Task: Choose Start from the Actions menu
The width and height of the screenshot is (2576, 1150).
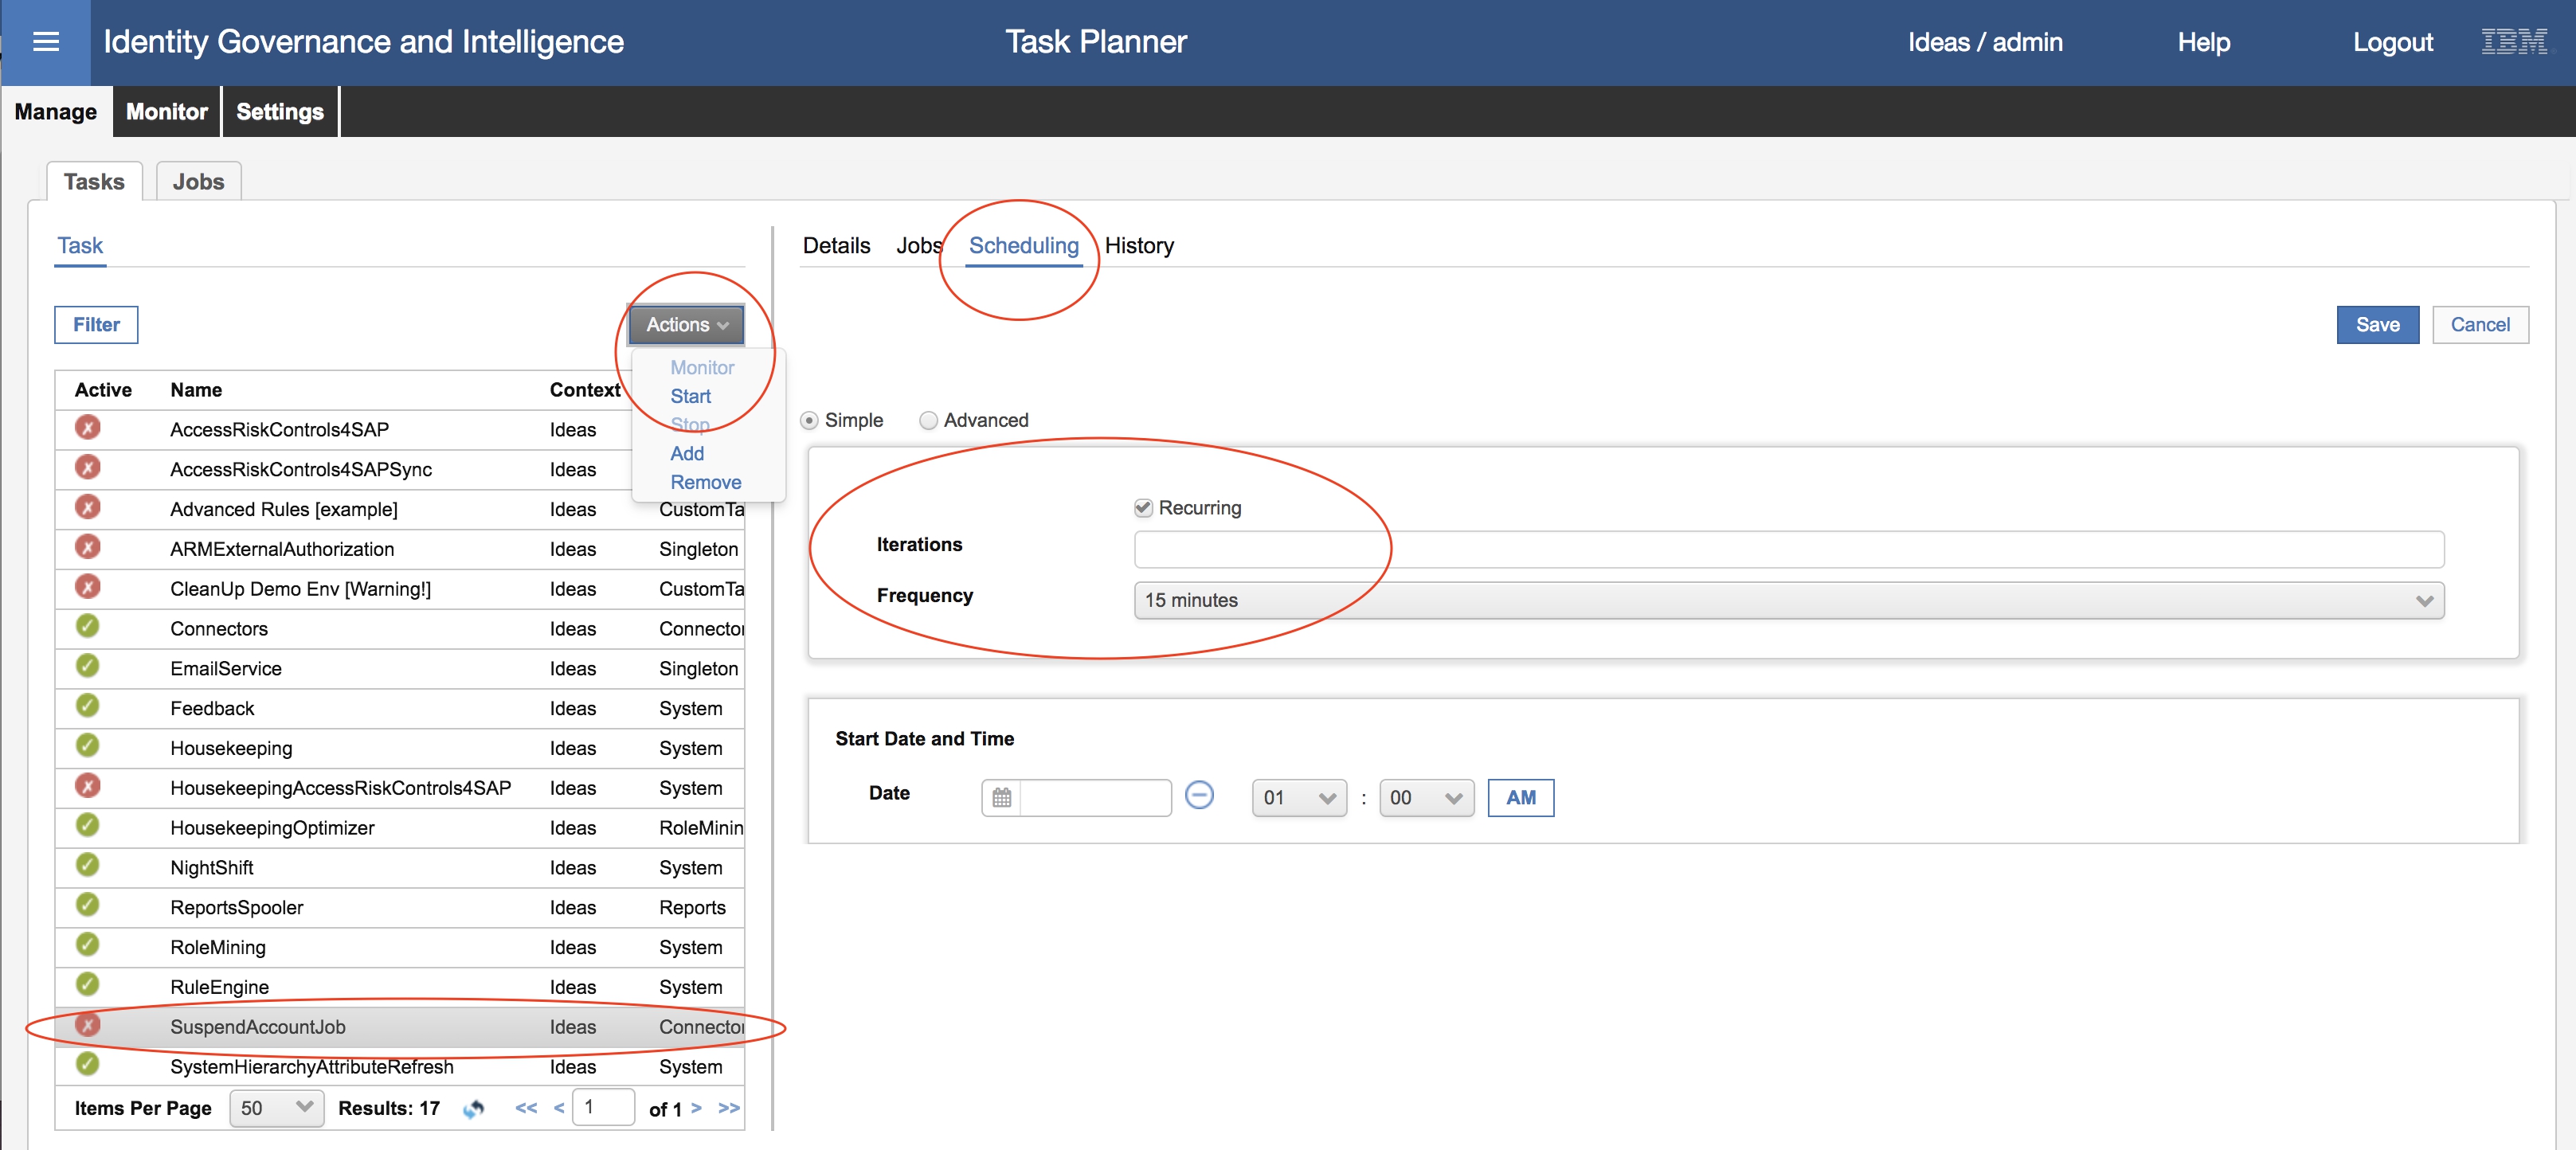Action: click(x=690, y=397)
